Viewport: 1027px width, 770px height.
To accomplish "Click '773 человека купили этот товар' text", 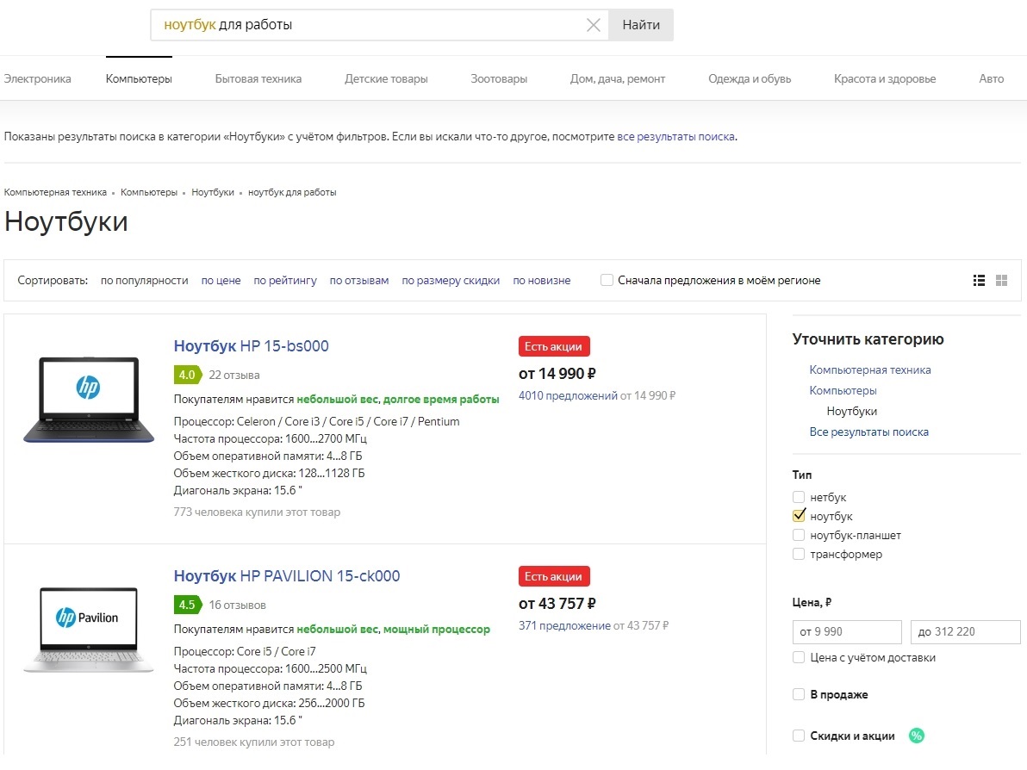I will (257, 512).
